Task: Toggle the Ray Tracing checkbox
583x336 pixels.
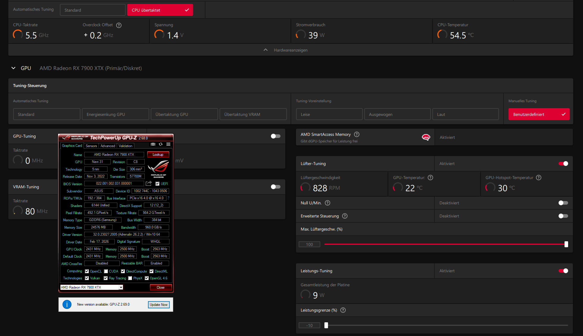Action: tap(106, 278)
